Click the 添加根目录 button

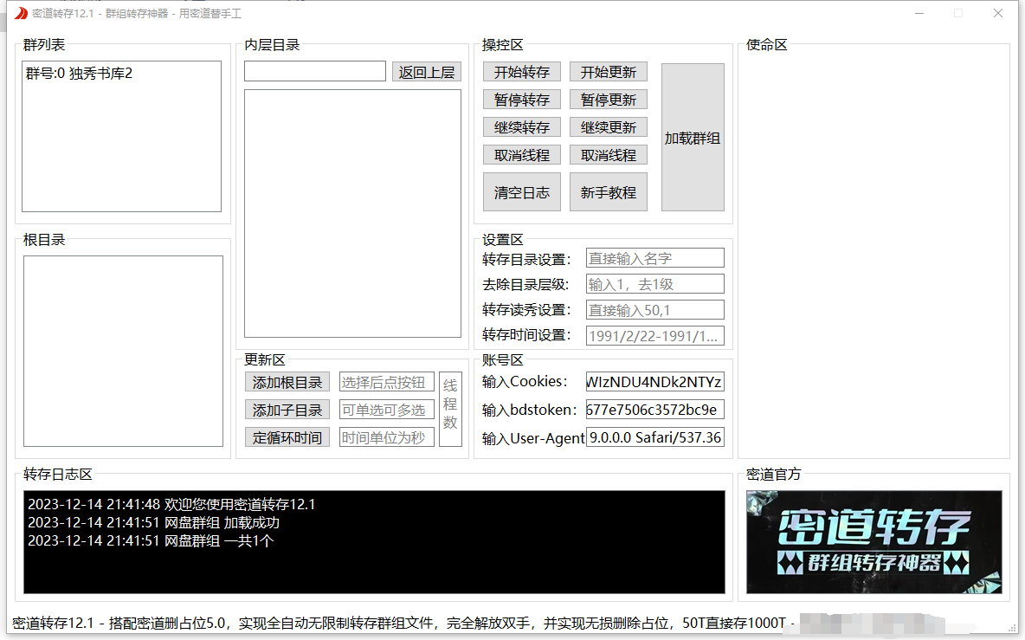point(287,383)
